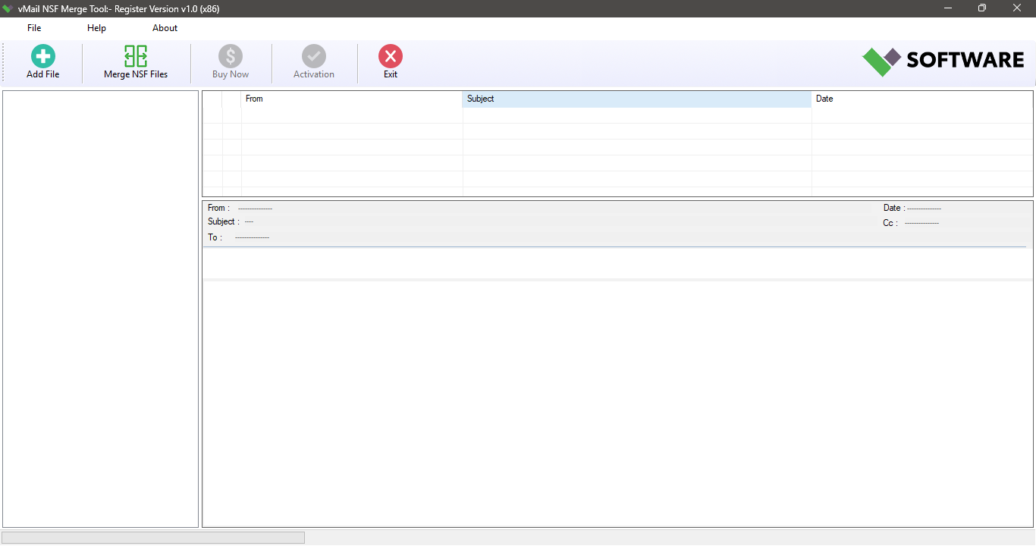Click the Buy Now dollar icon
Screen dimensions: 1036x546
pos(231,56)
